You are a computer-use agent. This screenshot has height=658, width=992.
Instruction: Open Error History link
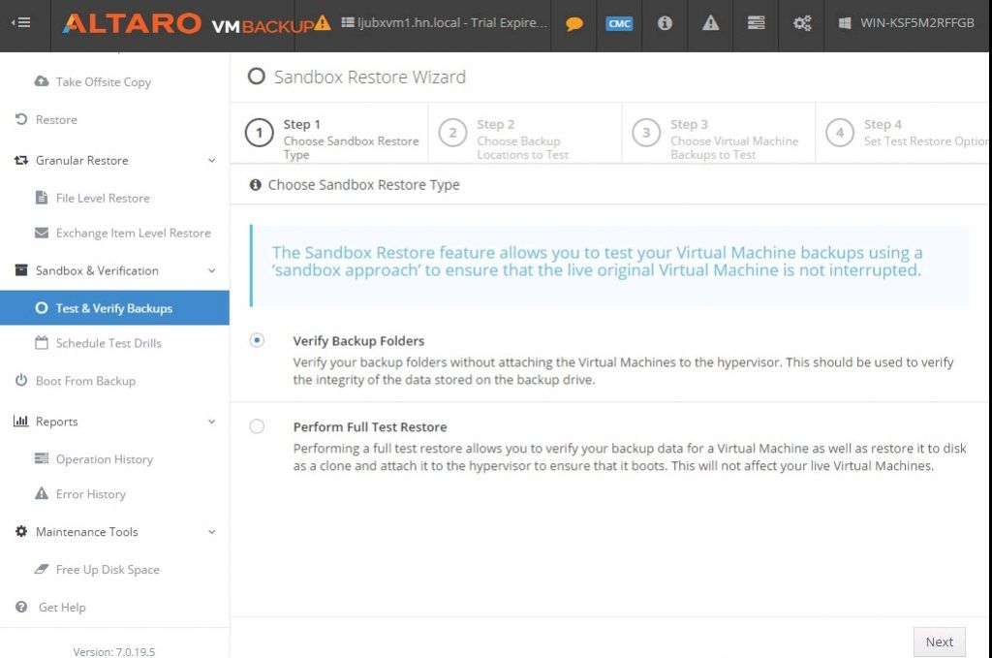(x=90, y=494)
